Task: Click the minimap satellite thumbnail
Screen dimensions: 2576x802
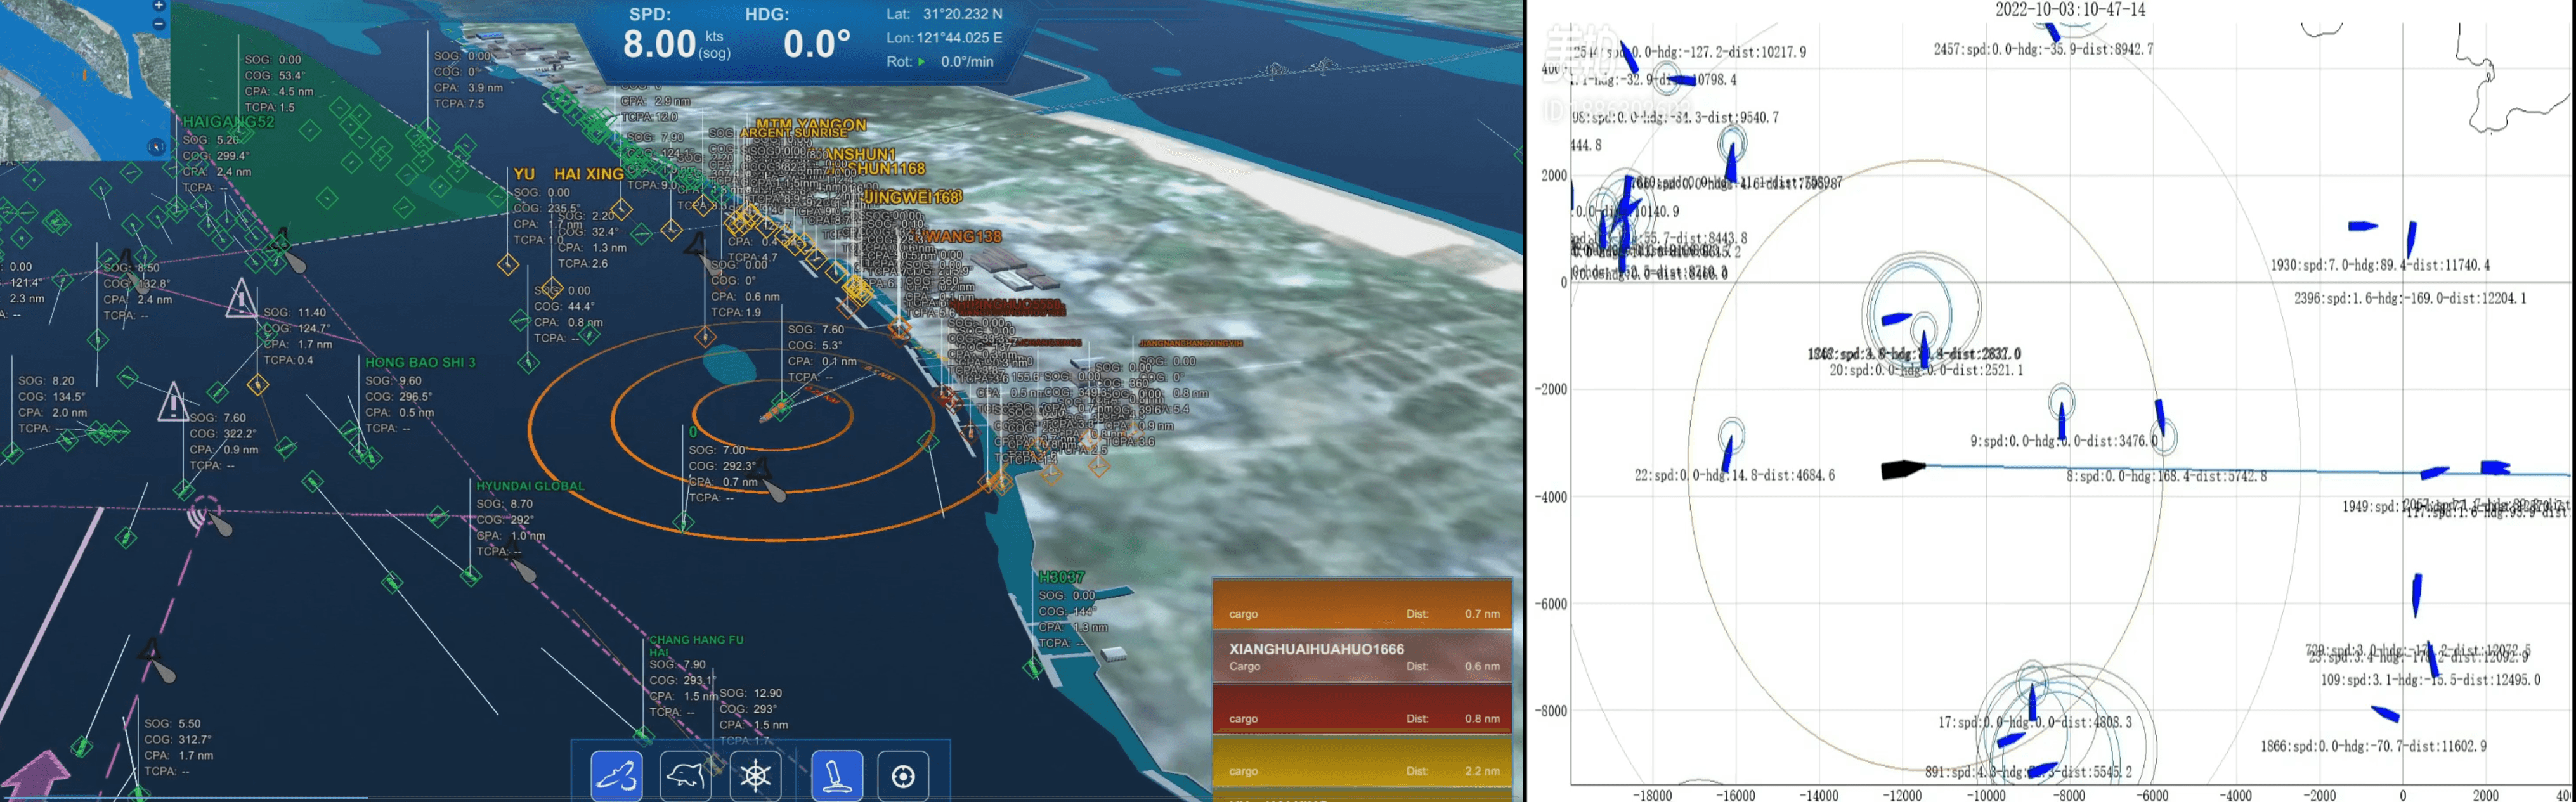Action: tap(84, 80)
